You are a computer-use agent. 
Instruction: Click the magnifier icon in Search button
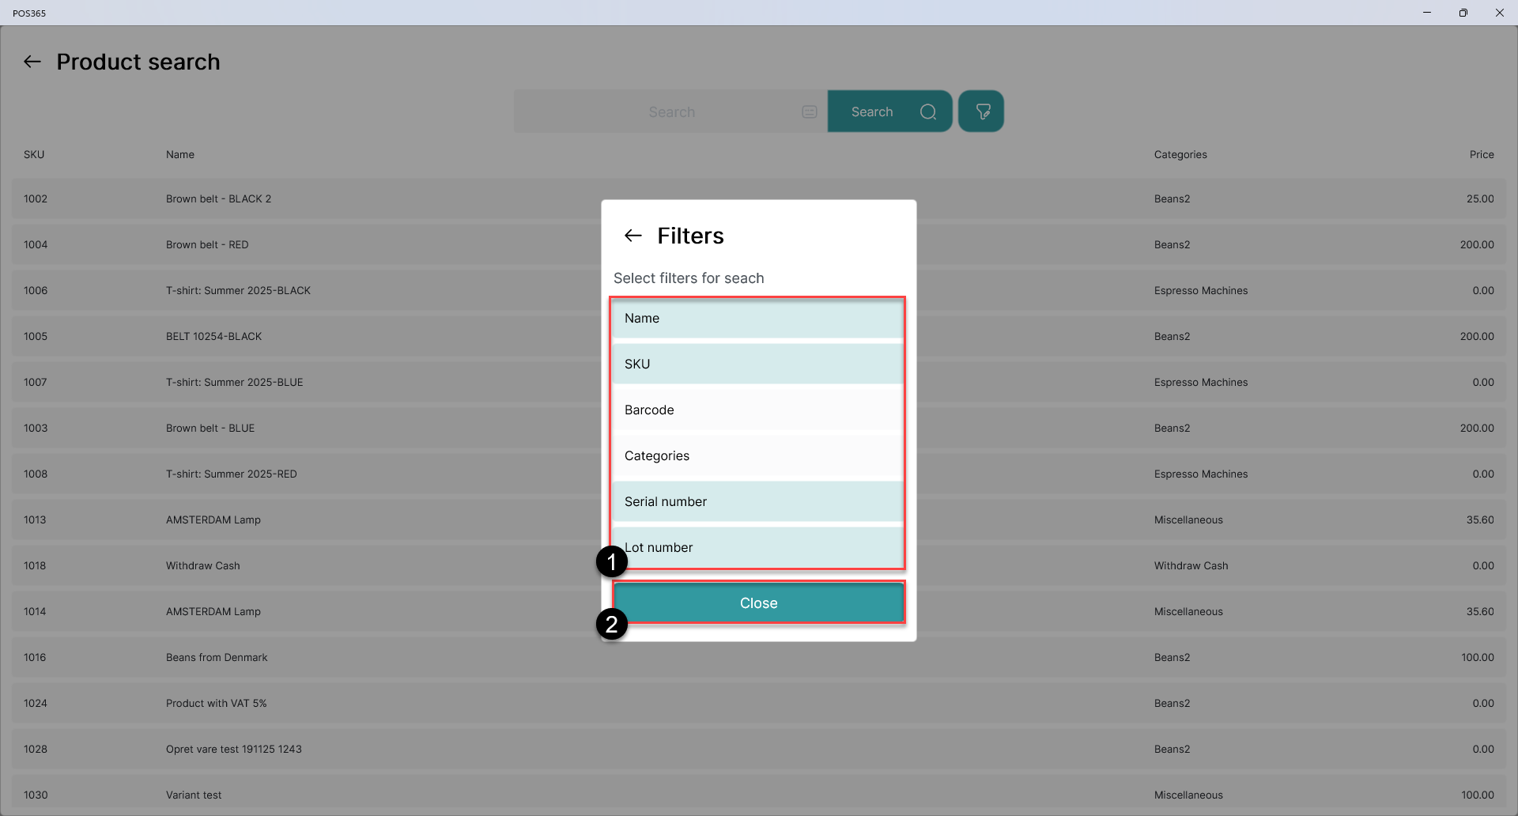[x=928, y=111]
